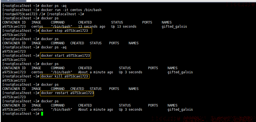Viewport: 256px width, 122px height.
Task: Click 'centos' in the '13 seconds ago' row
Action: tap(37, 27)
